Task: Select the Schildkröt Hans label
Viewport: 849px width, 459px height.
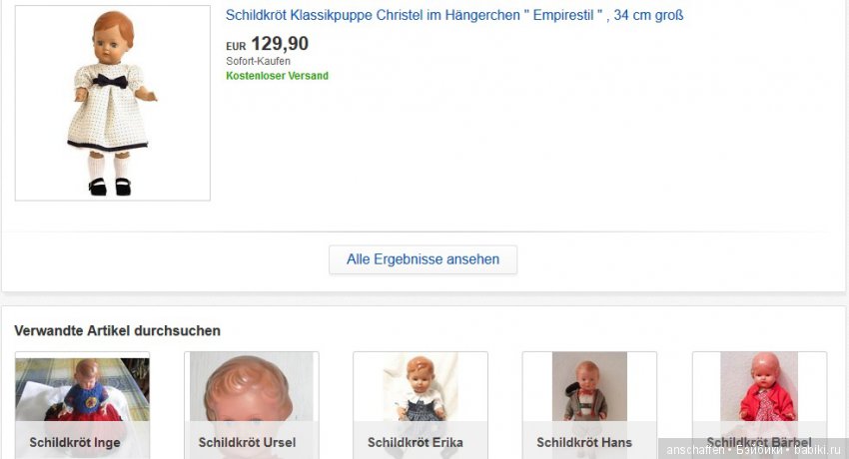Action: pyautogui.click(x=584, y=442)
